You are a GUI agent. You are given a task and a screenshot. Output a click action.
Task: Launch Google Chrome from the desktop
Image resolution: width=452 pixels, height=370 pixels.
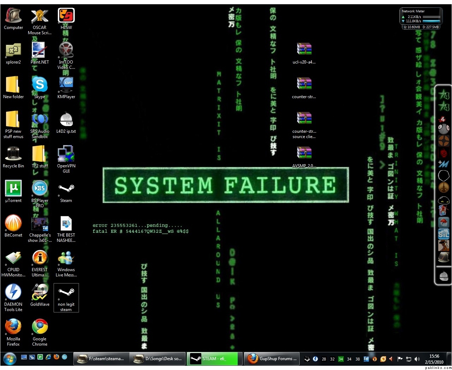click(39, 327)
